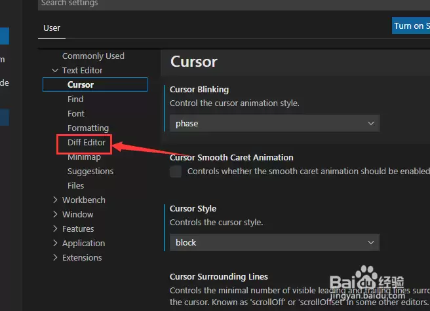
Task: Open the Formatting settings category
Action: 88,128
